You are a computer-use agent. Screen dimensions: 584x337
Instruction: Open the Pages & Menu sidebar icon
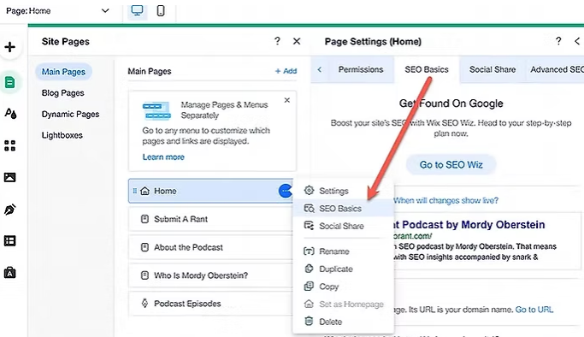click(10, 82)
